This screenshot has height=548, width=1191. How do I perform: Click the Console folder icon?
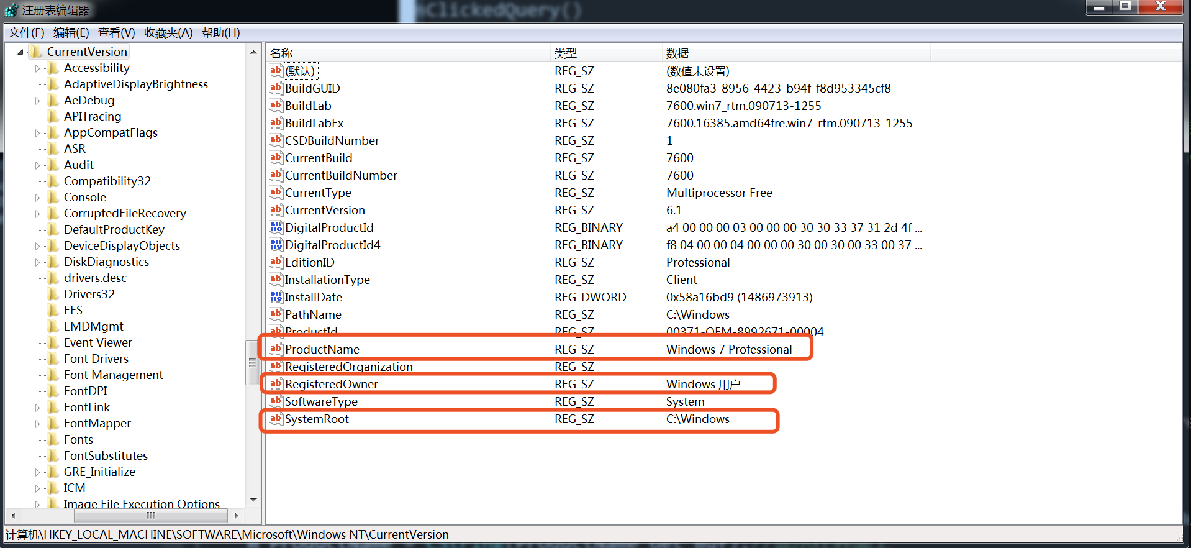pyautogui.click(x=54, y=197)
